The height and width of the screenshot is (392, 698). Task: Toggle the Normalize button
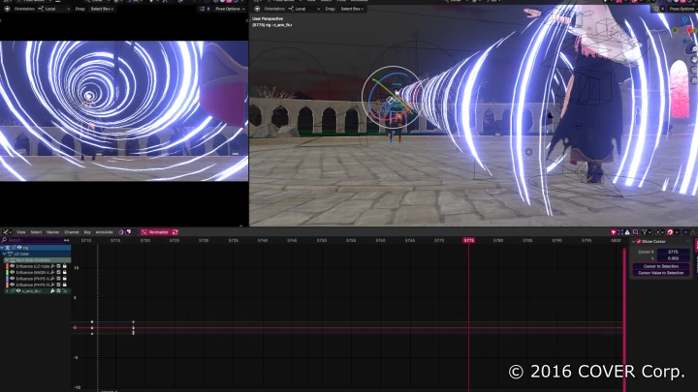[156, 232]
